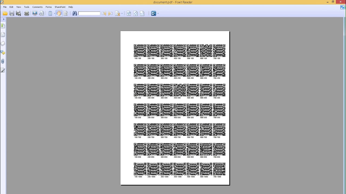Open the Bookmarks panel icon

[3, 26]
